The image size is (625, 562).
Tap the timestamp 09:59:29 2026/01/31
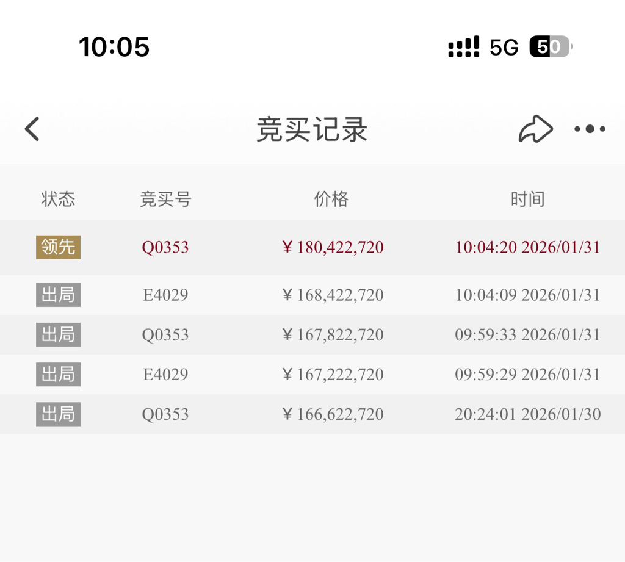[528, 375]
